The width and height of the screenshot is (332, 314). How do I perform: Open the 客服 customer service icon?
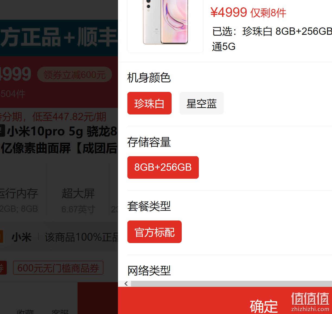pyautogui.click(x=60, y=312)
